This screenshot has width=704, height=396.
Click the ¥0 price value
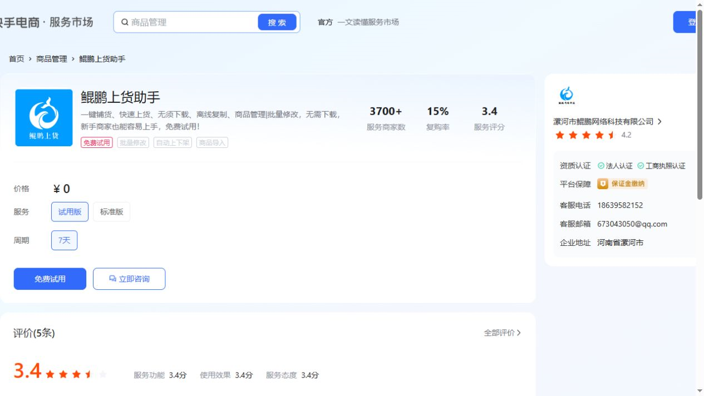61,189
